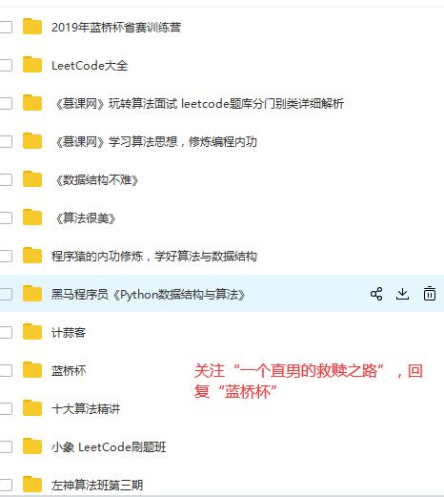This screenshot has height=497, width=444.
Task: Toggle checkbox of 小象 LeetCode刷题班
Action: [x=6, y=446]
